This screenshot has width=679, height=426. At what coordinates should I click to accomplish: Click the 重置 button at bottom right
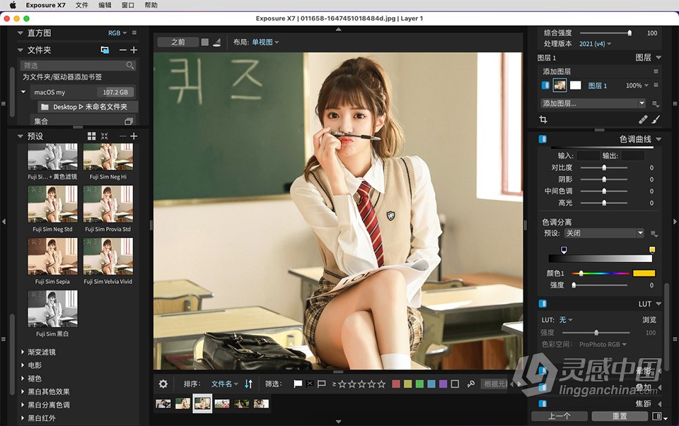620,416
